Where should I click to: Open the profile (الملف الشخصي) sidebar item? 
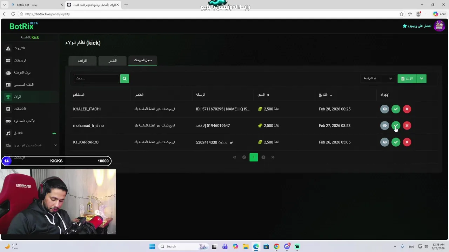(29, 85)
